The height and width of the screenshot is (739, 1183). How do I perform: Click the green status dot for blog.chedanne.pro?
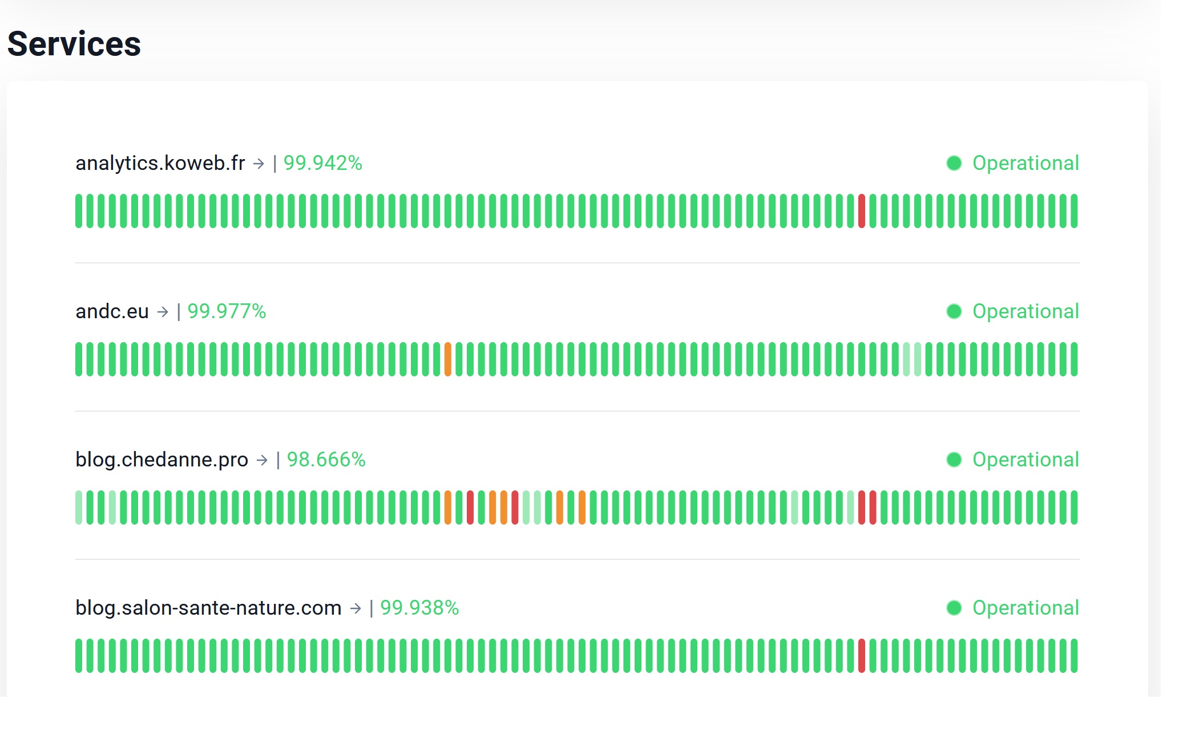pos(954,460)
